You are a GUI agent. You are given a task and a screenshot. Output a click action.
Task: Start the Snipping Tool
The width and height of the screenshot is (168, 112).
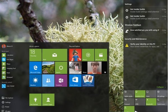[9, 68]
